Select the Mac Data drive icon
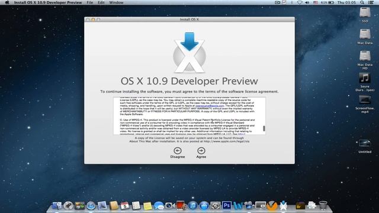This screenshot has height=213, width=379. tap(365, 34)
